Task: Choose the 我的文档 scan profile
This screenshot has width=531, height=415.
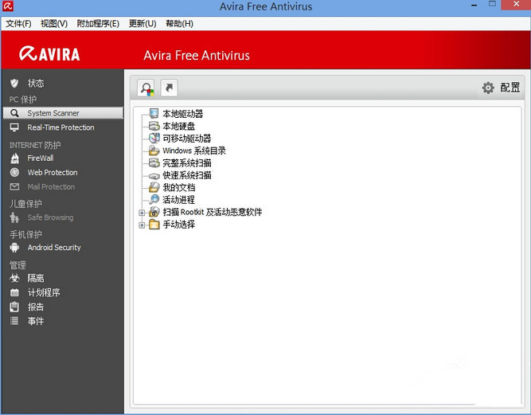Action: (178, 187)
